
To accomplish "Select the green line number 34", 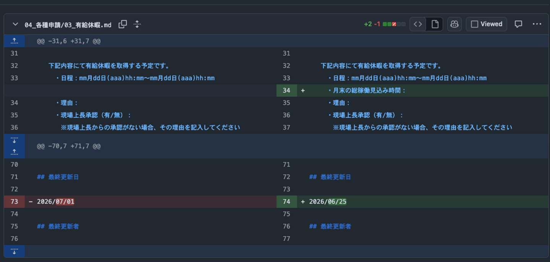I will [286, 91].
